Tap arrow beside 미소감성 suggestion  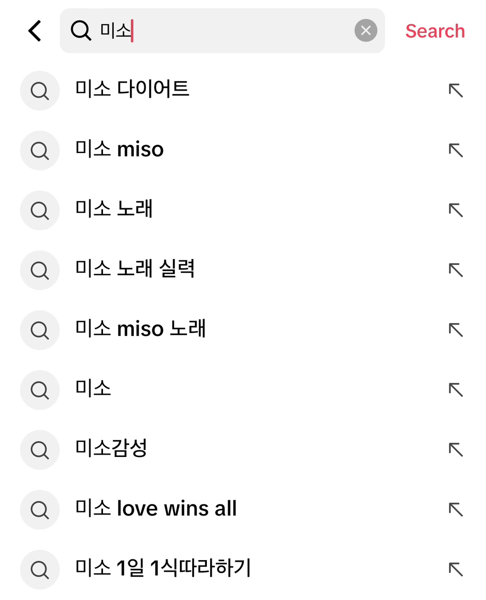(456, 449)
